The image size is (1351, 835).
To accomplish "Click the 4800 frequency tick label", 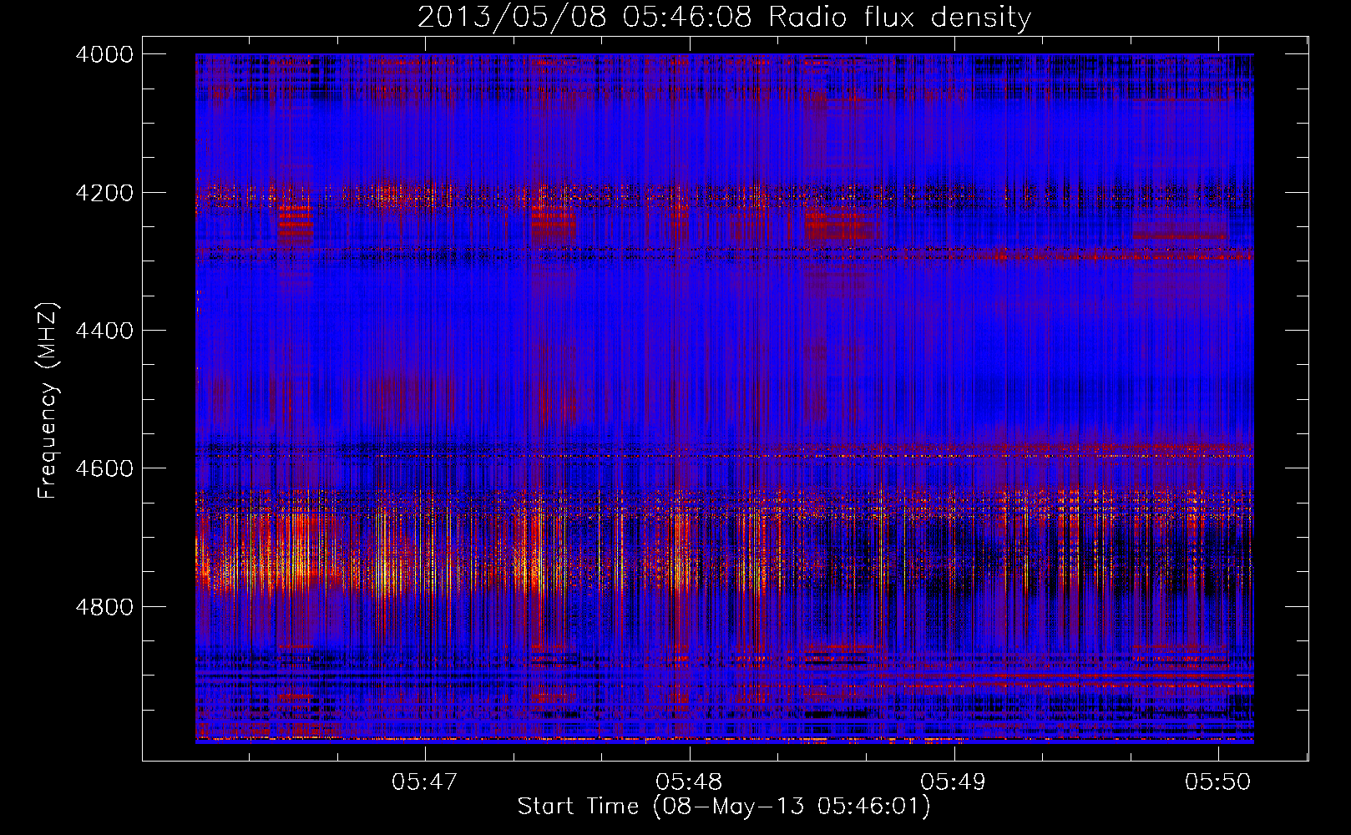I will pyautogui.click(x=104, y=607).
